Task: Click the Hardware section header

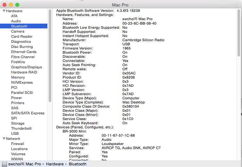Action: point(14,11)
